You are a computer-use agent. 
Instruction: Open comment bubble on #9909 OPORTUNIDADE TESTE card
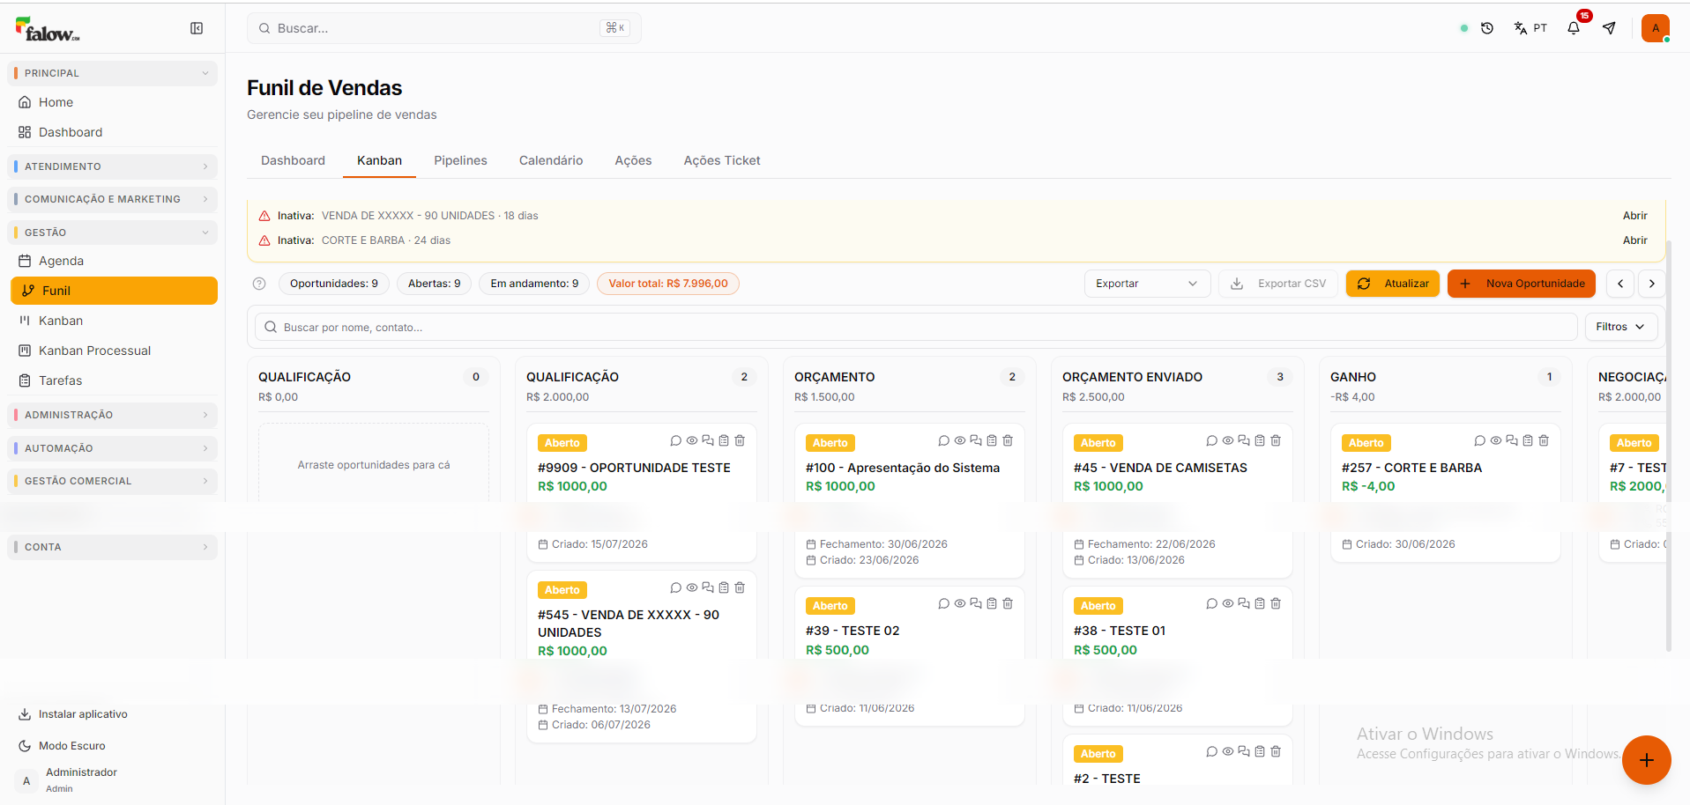click(676, 440)
